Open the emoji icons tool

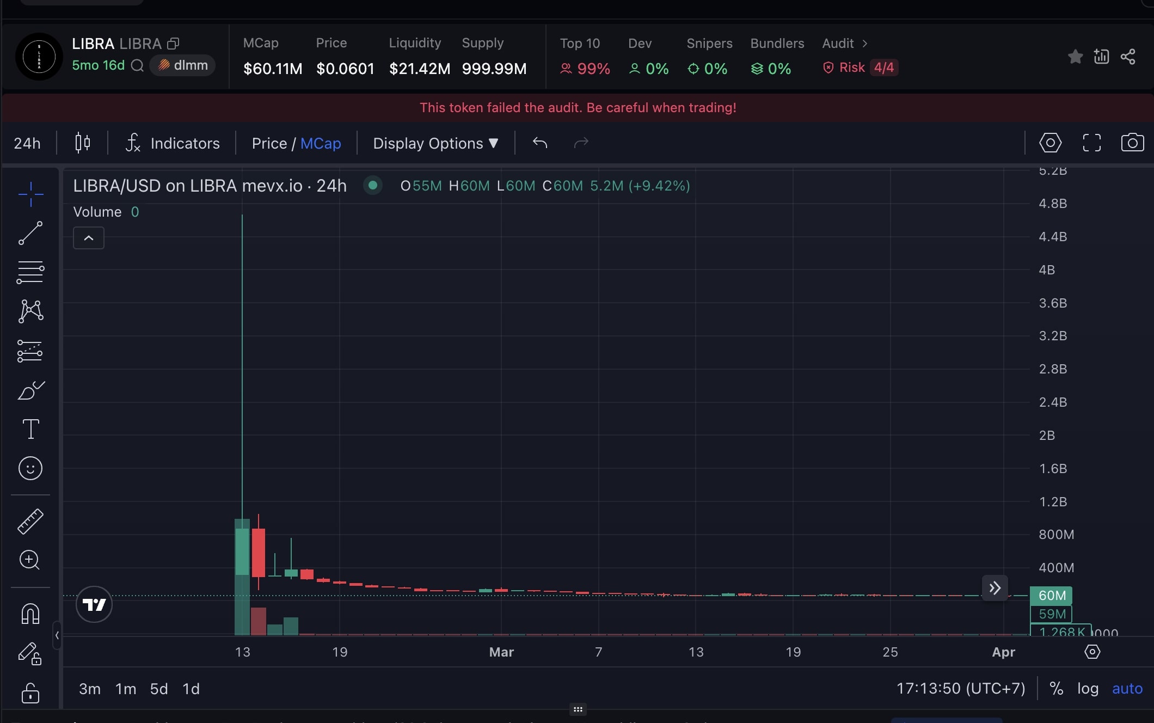(x=30, y=468)
